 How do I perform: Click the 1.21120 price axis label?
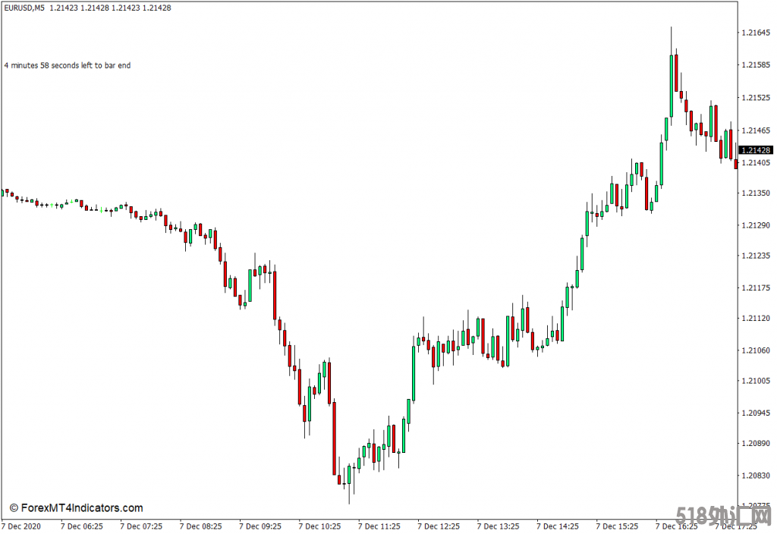757,318
